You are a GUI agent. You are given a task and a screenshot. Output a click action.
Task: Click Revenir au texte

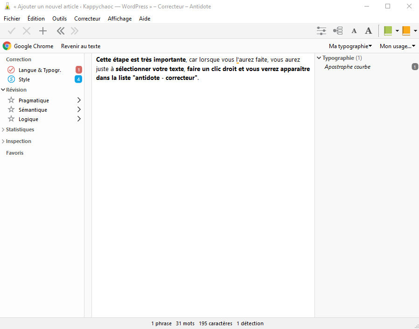[x=81, y=46]
